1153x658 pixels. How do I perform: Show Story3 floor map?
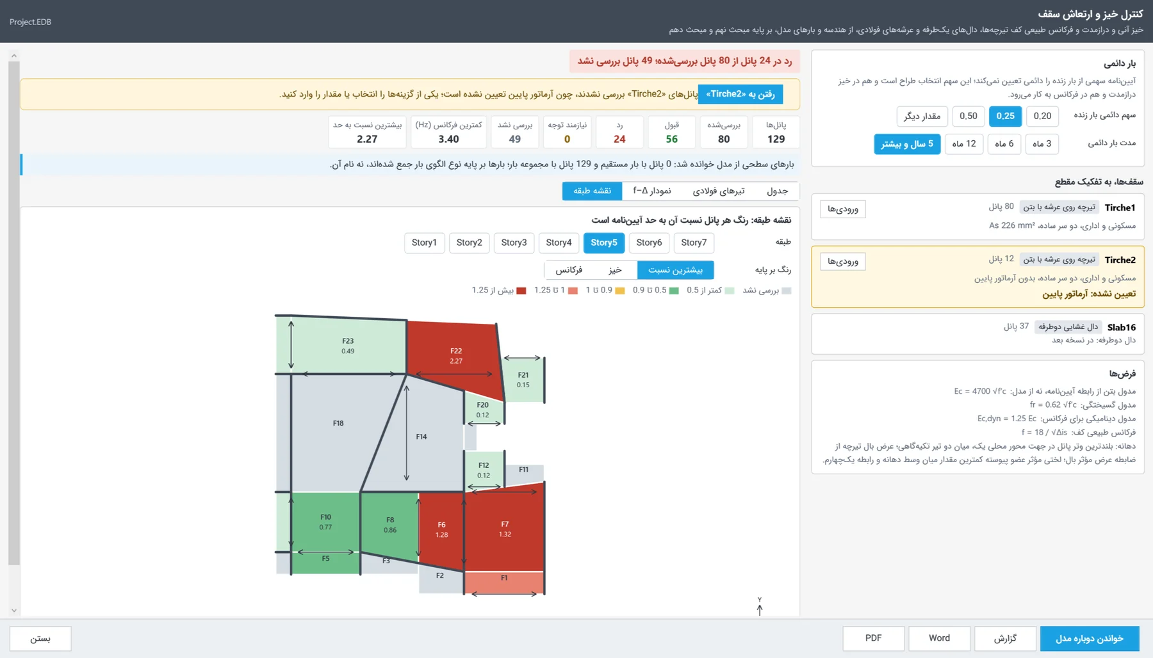(x=514, y=243)
